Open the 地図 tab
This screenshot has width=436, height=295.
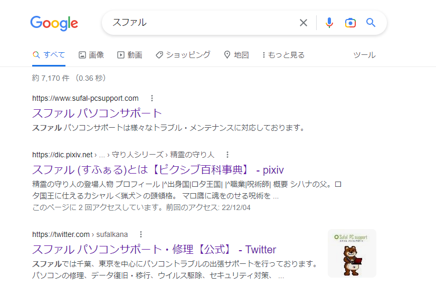click(236, 55)
